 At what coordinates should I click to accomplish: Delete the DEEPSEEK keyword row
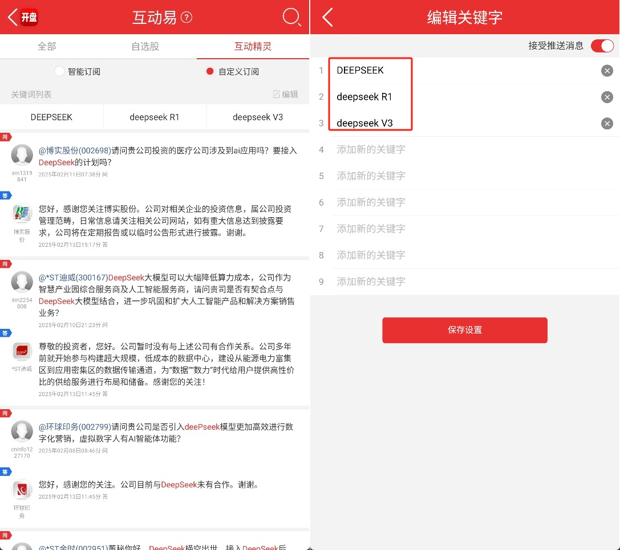(607, 71)
